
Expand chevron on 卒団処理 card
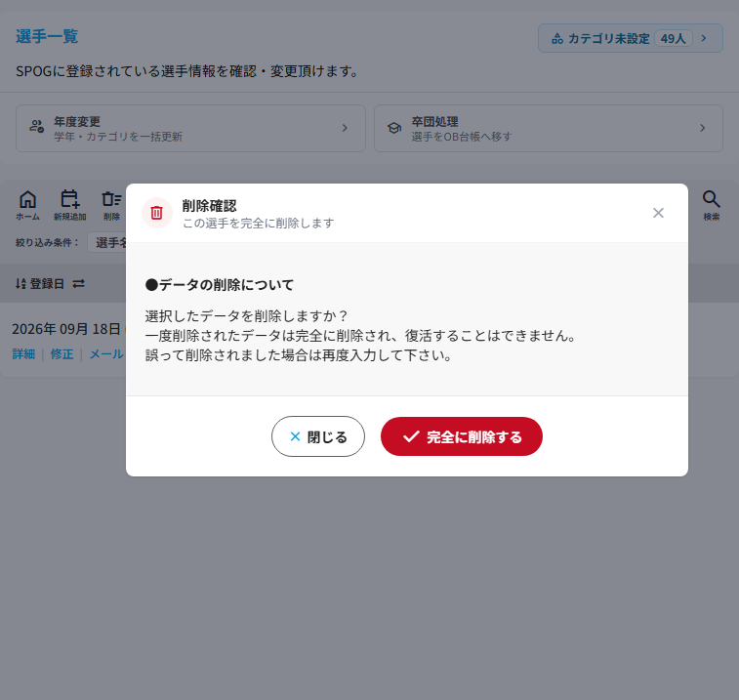pos(703,128)
